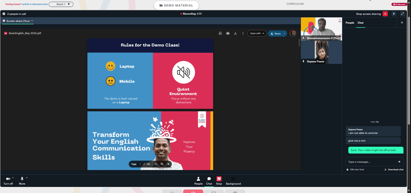Click Chat icon in bottom bar
The width and height of the screenshot is (411, 193).
click(x=209, y=181)
